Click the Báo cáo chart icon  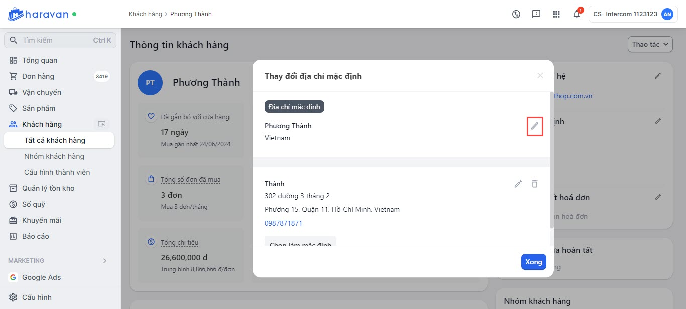[13, 236]
